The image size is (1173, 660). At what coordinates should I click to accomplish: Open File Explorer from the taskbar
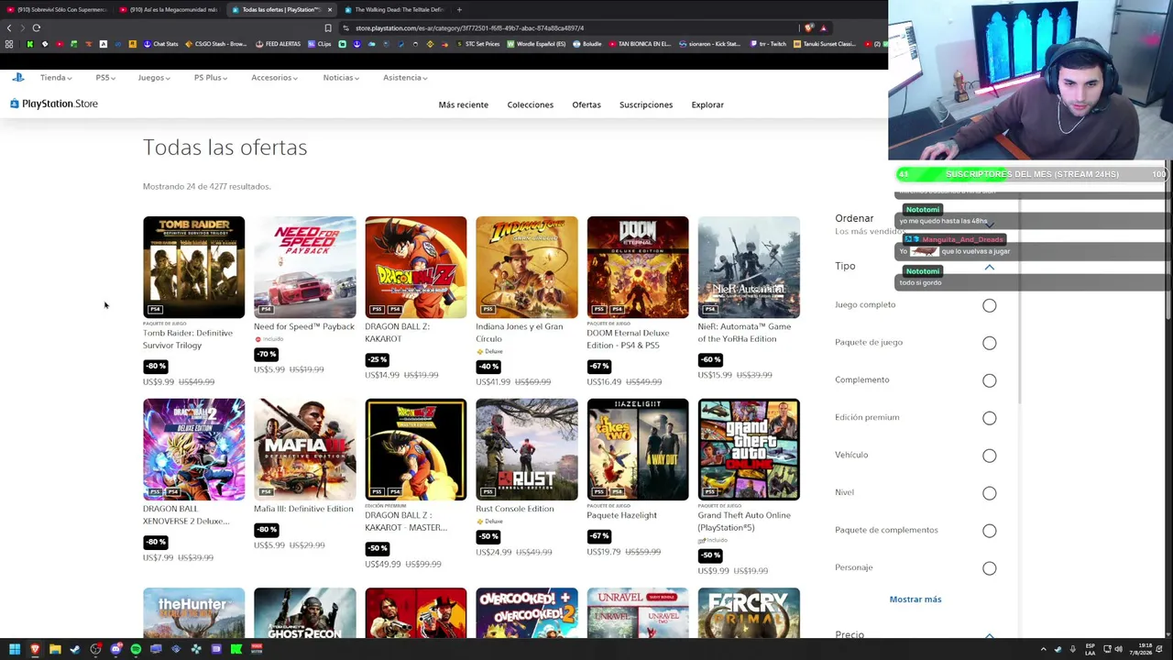[55, 649]
